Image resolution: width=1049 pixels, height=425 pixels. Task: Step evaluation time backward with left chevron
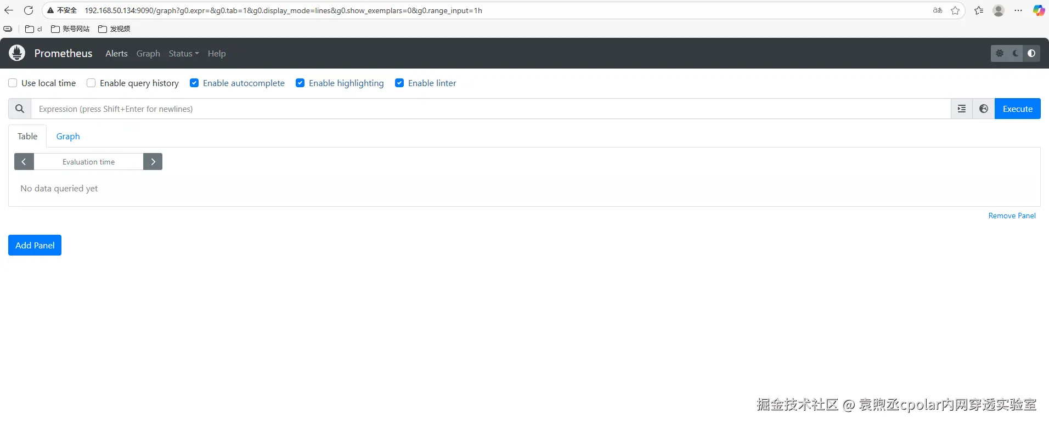(x=24, y=162)
